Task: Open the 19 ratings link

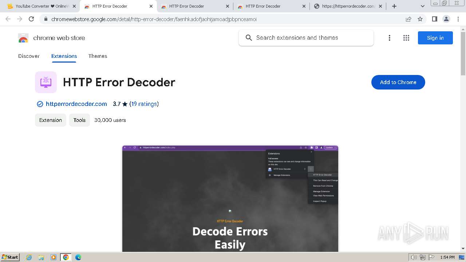Action: [144, 104]
